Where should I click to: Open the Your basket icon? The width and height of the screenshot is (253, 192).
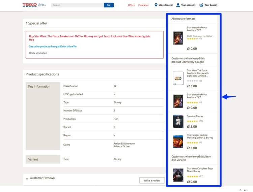pyautogui.click(x=201, y=5)
